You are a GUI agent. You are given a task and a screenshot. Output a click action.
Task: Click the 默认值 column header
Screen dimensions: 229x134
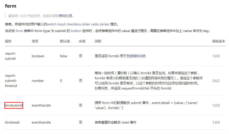click(65, 41)
